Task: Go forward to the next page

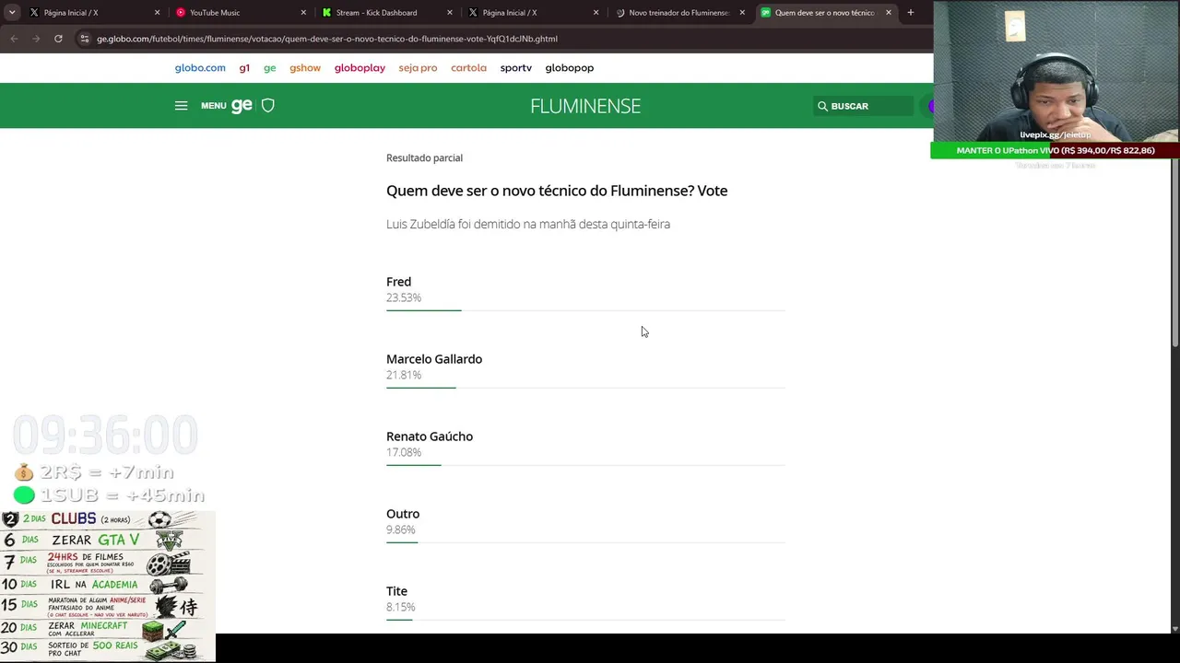Action: tap(36, 39)
